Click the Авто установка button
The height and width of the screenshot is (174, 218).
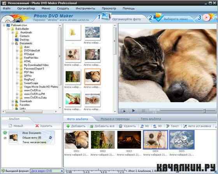point(197,126)
